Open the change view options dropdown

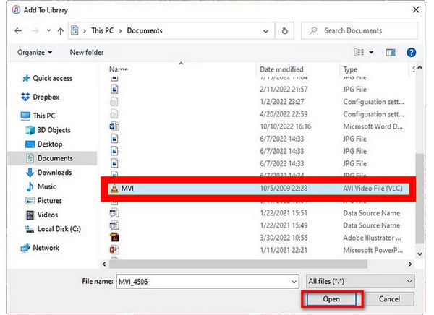coord(371,52)
